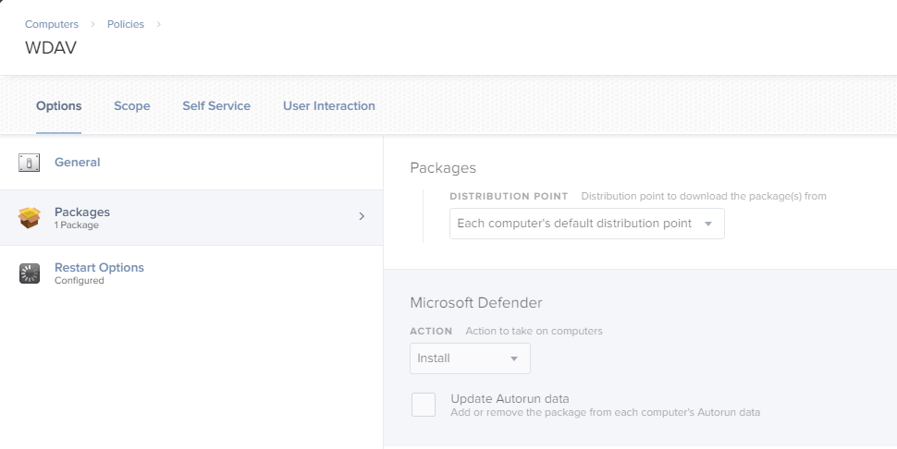The image size is (897, 449).
Task: Open the Distribution Point dropdown
Action: pyautogui.click(x=586, y=224)
